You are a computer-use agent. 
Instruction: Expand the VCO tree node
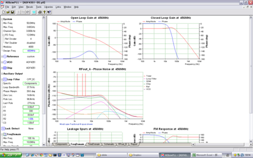coord(2,62)
